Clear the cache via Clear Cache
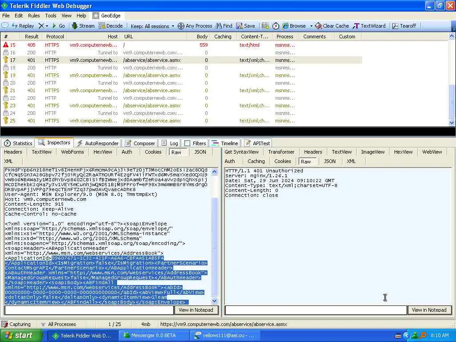The image size is (456, 342). pyautogui.click(x=332, y=25)
